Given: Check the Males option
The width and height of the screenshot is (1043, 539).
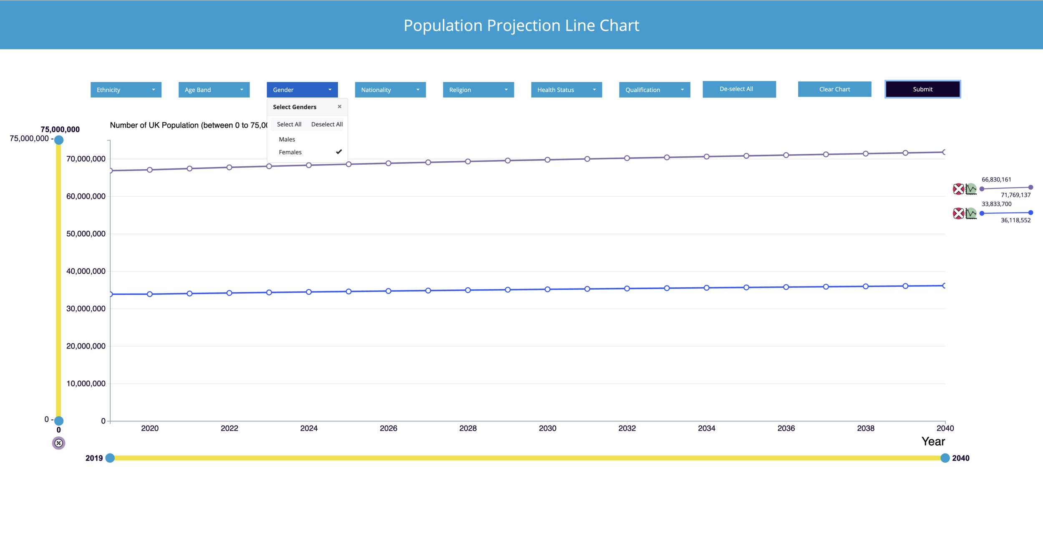Looking at the screenshot, I should pyautogui.click(x=307, y=139).
